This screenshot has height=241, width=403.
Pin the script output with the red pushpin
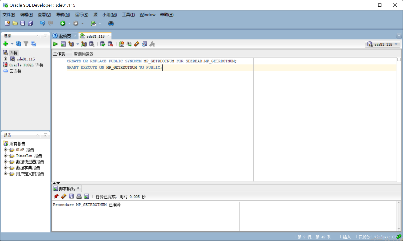click(x=56, y=196)
